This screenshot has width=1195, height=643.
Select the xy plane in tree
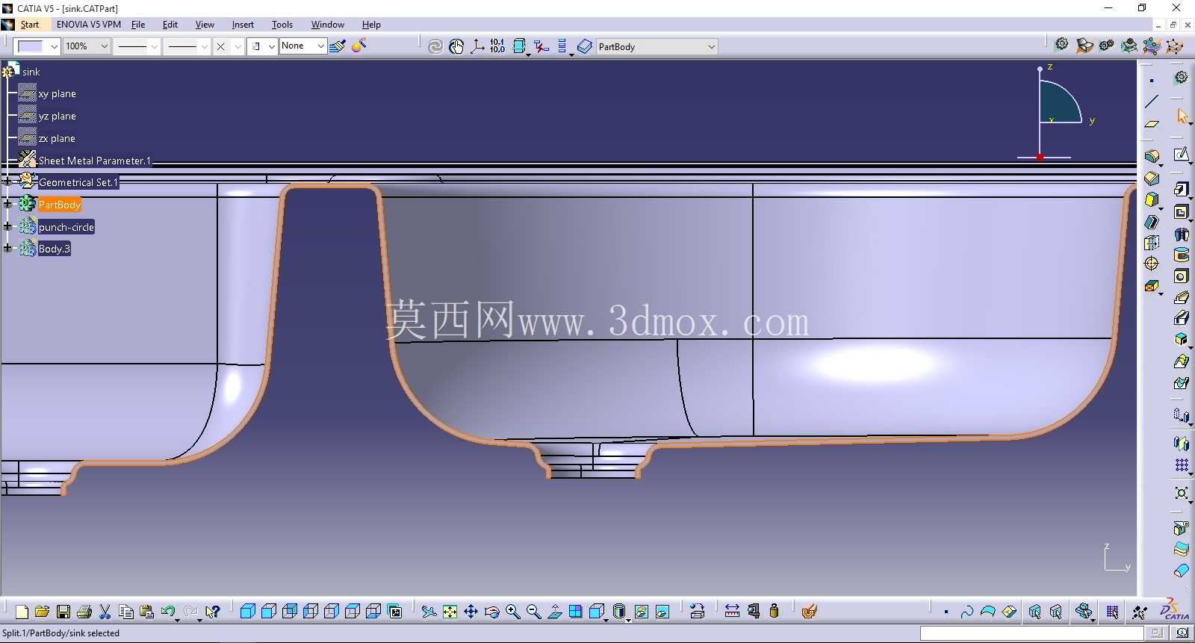[x=58, y=94]
